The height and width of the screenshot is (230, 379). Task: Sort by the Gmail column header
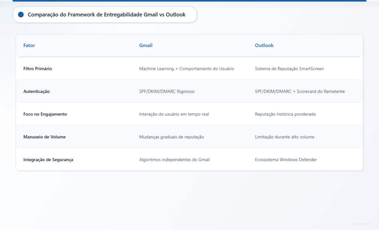click(x=145, y=45)
